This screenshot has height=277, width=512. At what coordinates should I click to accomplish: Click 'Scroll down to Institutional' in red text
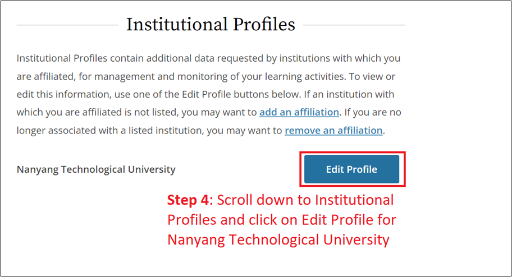click(x=305, y=200)
